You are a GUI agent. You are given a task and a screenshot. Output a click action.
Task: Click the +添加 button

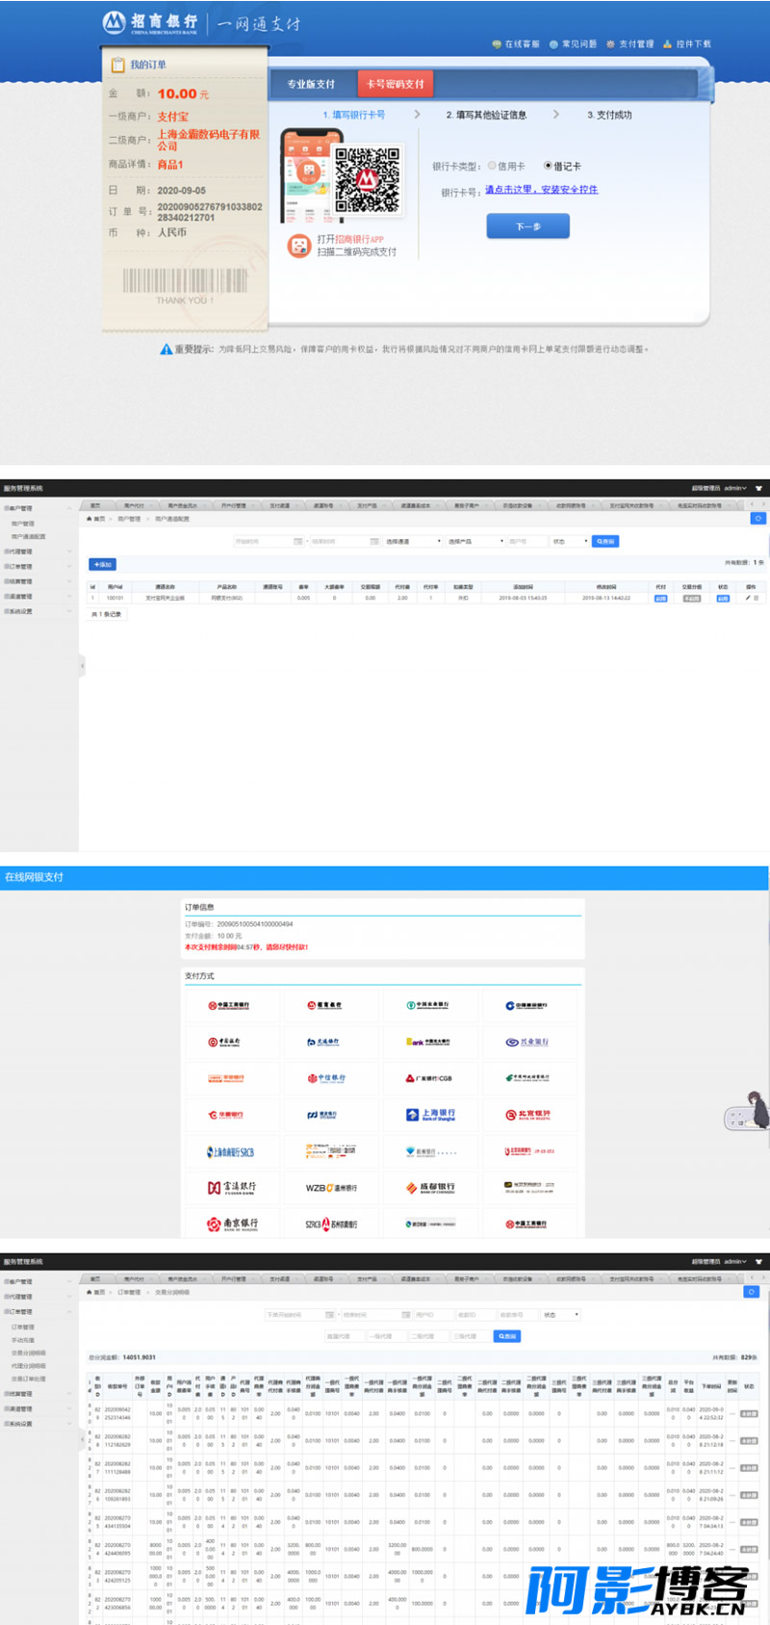[102, 564]
